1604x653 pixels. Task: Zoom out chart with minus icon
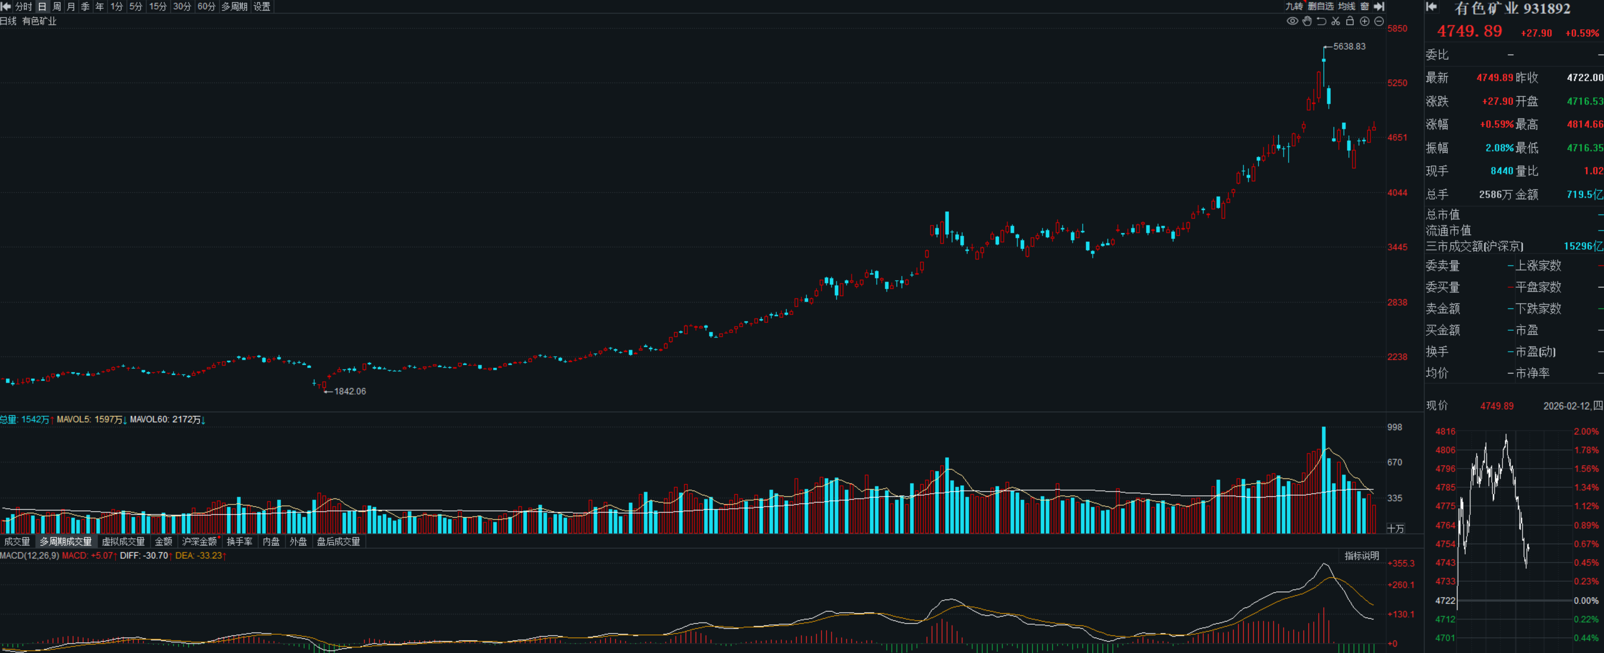1379,21
